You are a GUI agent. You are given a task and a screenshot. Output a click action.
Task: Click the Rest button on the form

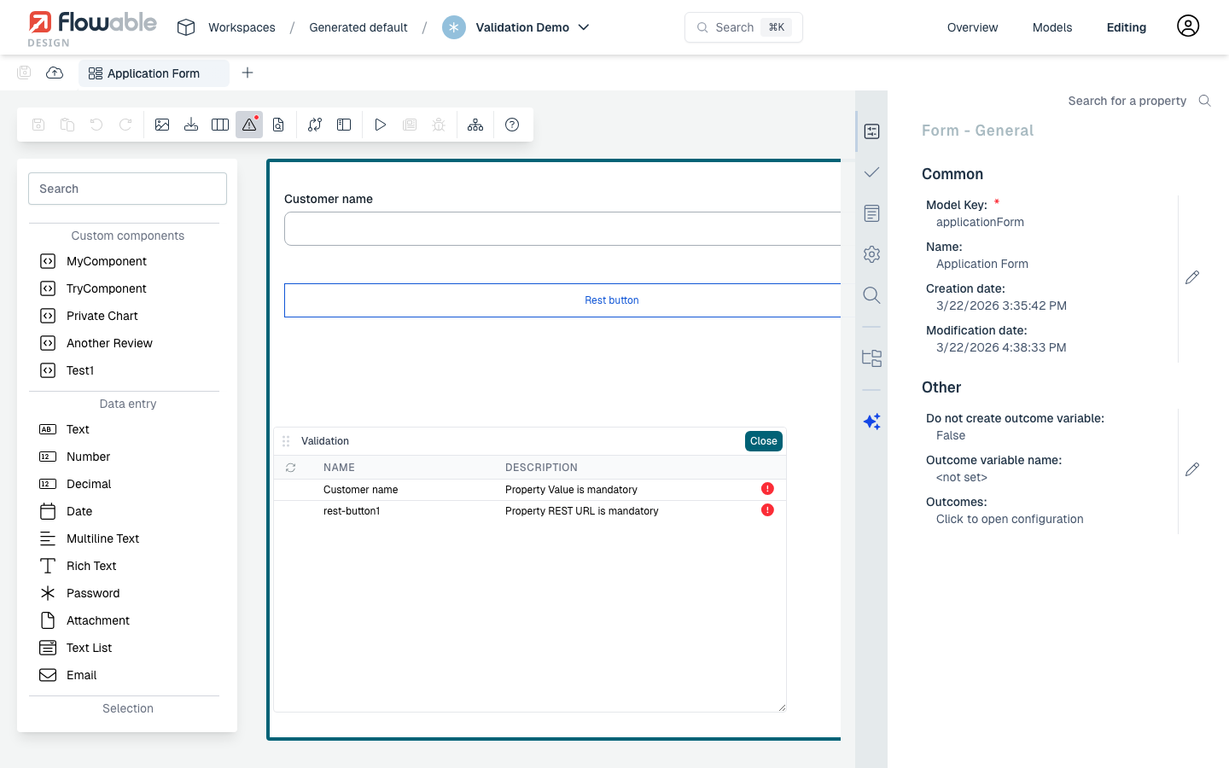(x=611, y=300)
